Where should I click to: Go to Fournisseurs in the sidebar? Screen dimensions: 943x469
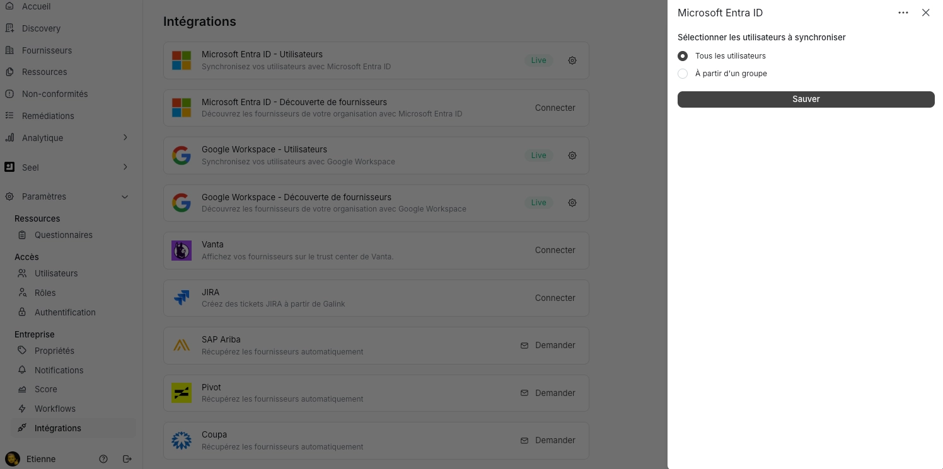tap(47, 50)
